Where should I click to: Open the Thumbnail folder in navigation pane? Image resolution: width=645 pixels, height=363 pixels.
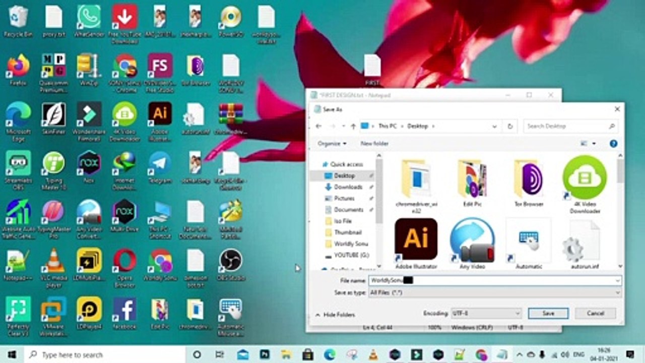[348, 232]
